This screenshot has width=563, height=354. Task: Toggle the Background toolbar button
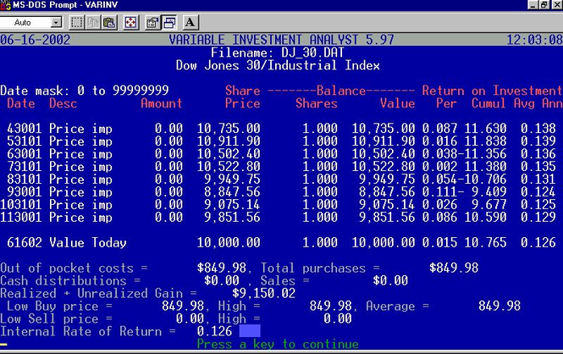tap(169, 23)
